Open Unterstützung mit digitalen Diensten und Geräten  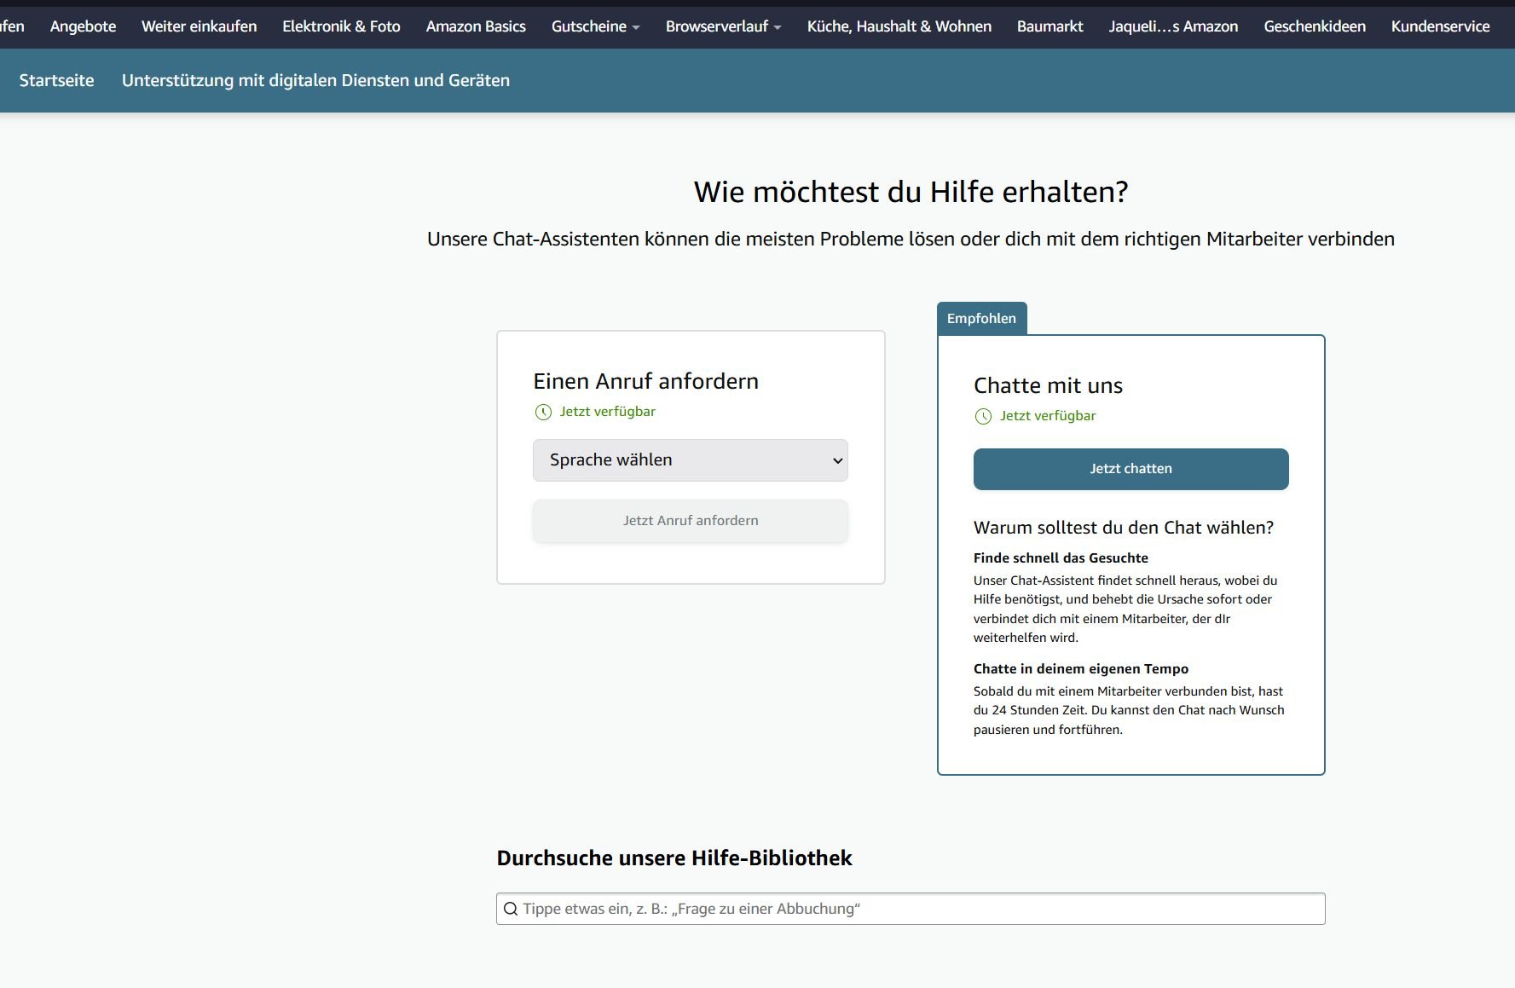[x=315, y=80]
